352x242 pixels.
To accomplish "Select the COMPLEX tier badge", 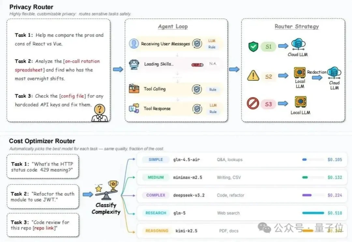I will click(x=156, y=195).
